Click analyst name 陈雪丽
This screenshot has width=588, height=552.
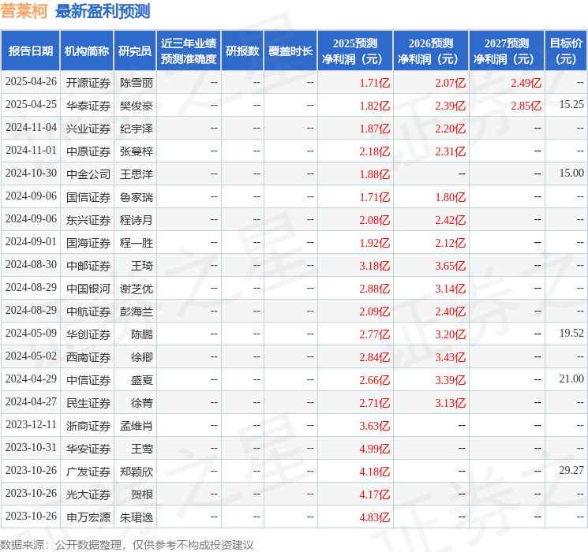pyautogui.click(x=136, y=83)
